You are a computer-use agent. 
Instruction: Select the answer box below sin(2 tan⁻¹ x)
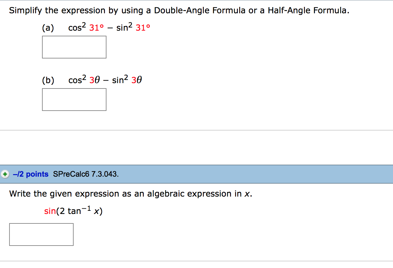tap(41, 234)
